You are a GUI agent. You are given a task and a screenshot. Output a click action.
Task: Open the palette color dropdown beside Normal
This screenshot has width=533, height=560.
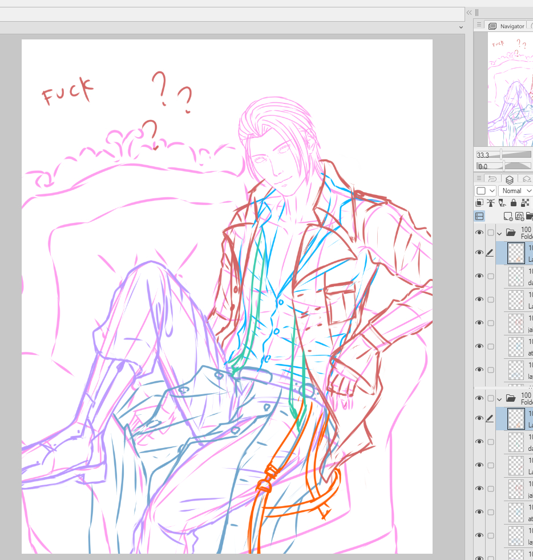pyautogui.click(x=486, y=190)
